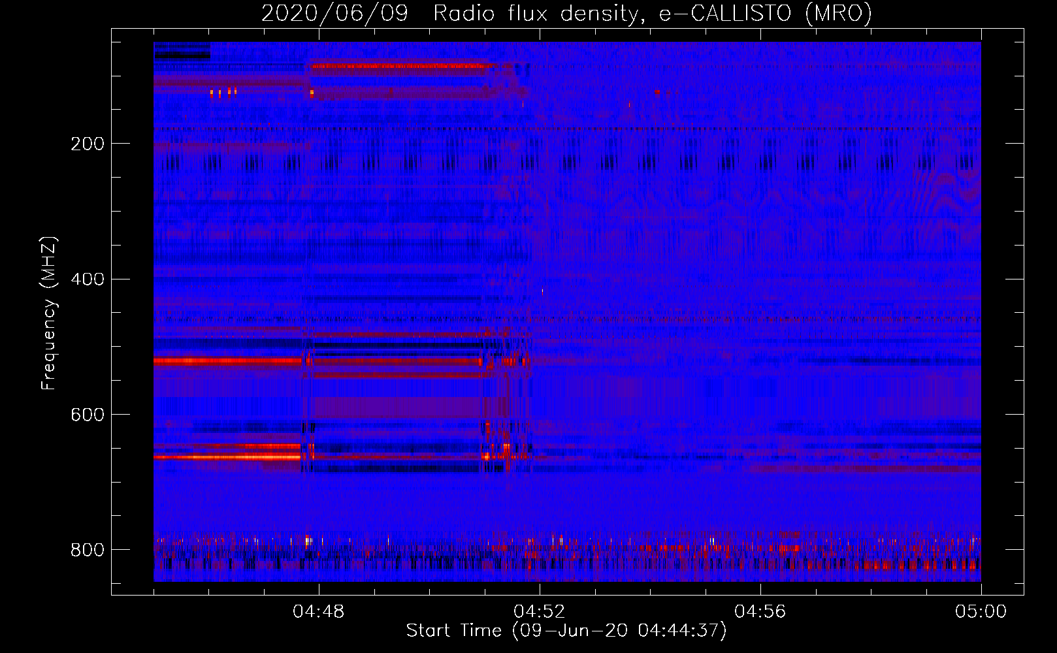Image resolution: width=1057 pixels, height=653 pixels.
Task: Click the 'Frequency (MHZ)' y-axis label
Action: [x=49, y=313]
